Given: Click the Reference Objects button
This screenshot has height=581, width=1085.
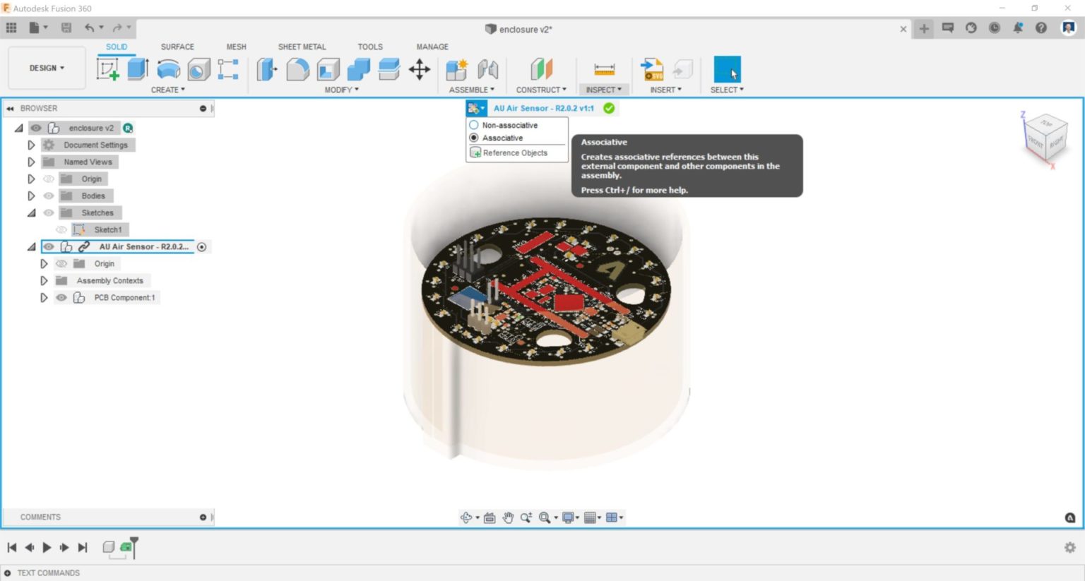Looking at the screenshot, I should [x=514, y=152].
